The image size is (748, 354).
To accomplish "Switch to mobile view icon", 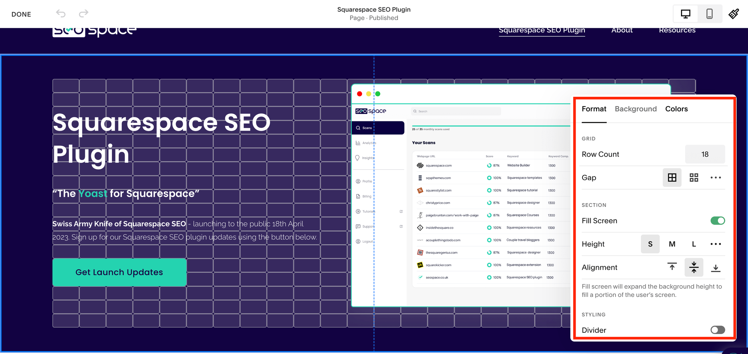I will 709,14.
